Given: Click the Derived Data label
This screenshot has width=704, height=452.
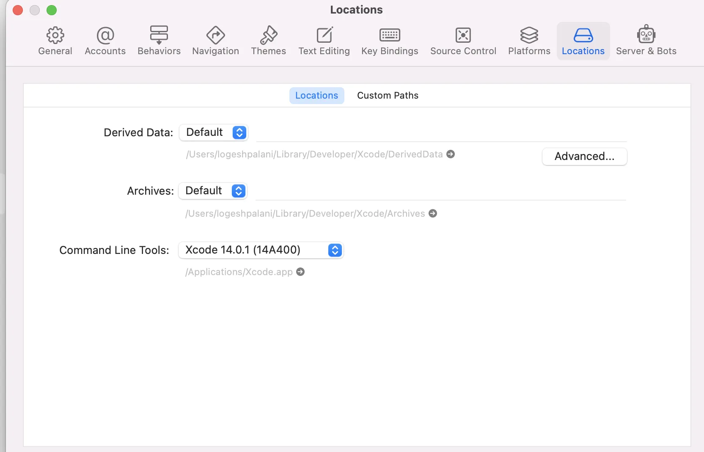Looking at the screenshot, I should 138,132.
